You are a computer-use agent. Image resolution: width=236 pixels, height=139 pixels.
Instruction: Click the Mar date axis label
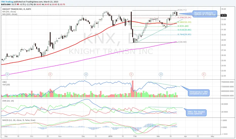pos(158,136)
